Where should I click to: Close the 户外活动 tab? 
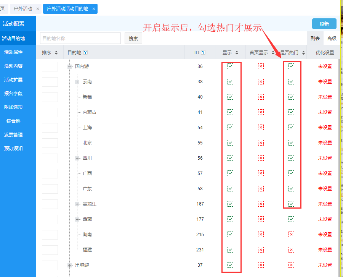coord(37,9)
